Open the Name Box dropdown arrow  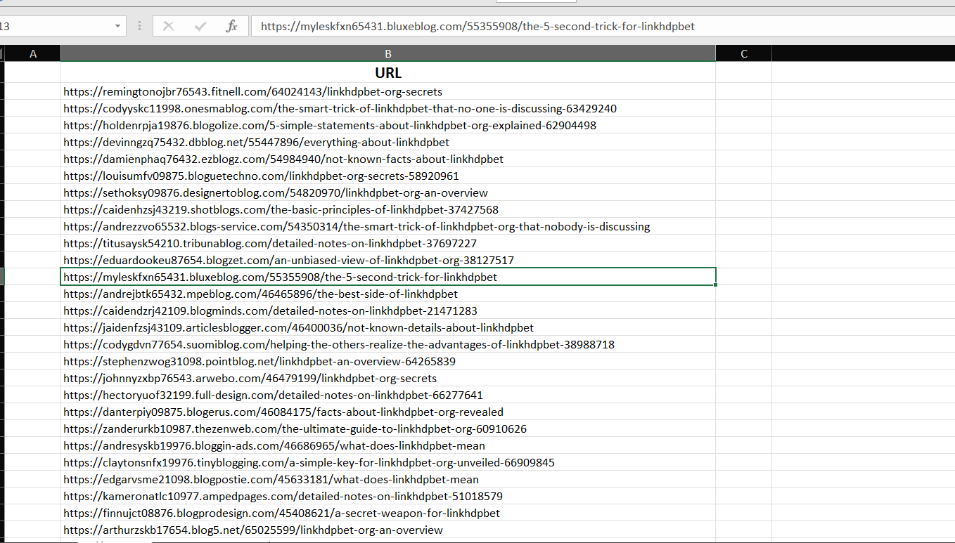tap(117, 27)
